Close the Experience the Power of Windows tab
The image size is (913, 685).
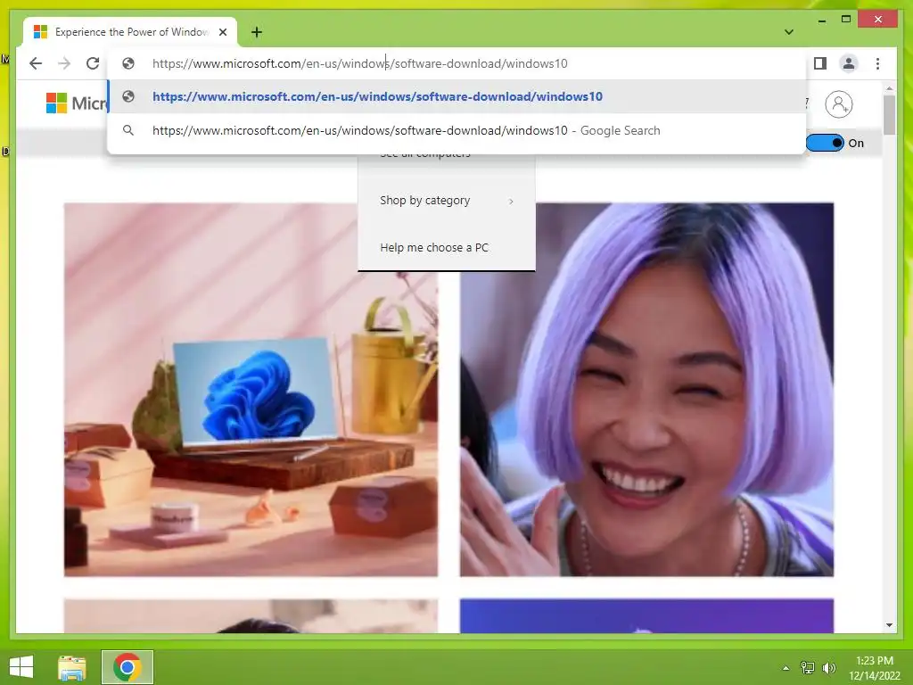click(x=223, y=32)
